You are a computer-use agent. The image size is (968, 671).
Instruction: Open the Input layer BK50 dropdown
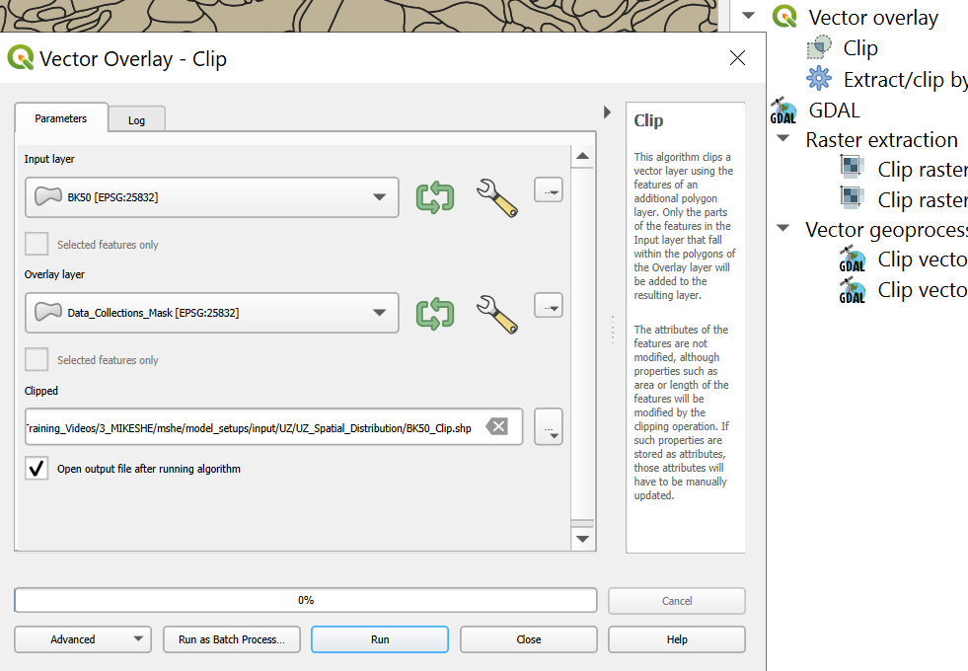point(212,197)
